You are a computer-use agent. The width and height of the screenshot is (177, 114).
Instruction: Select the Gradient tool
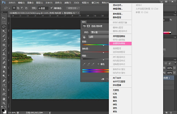[x=4, y=67]
